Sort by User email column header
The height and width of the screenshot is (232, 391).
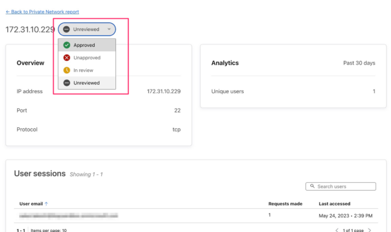tap(31, 203)
